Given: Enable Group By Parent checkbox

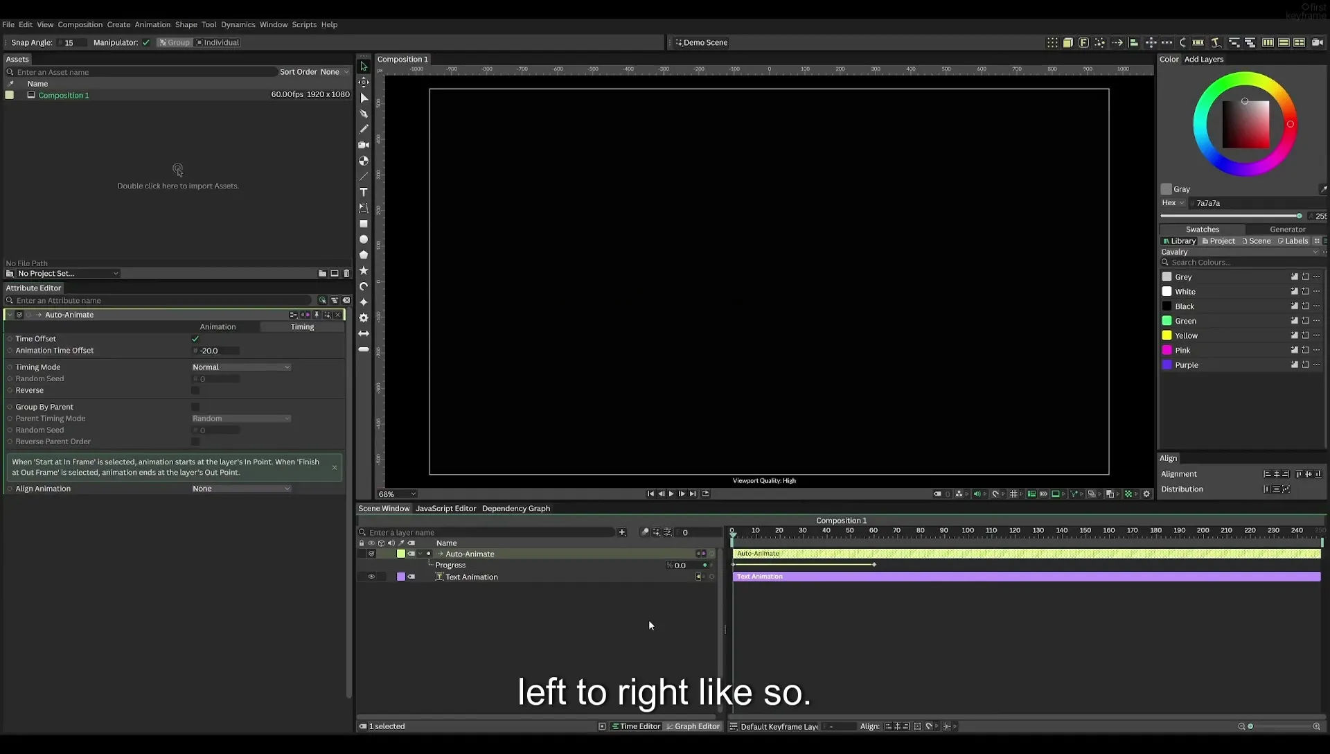Looking at the screenshot, I should tap(195, 407).
